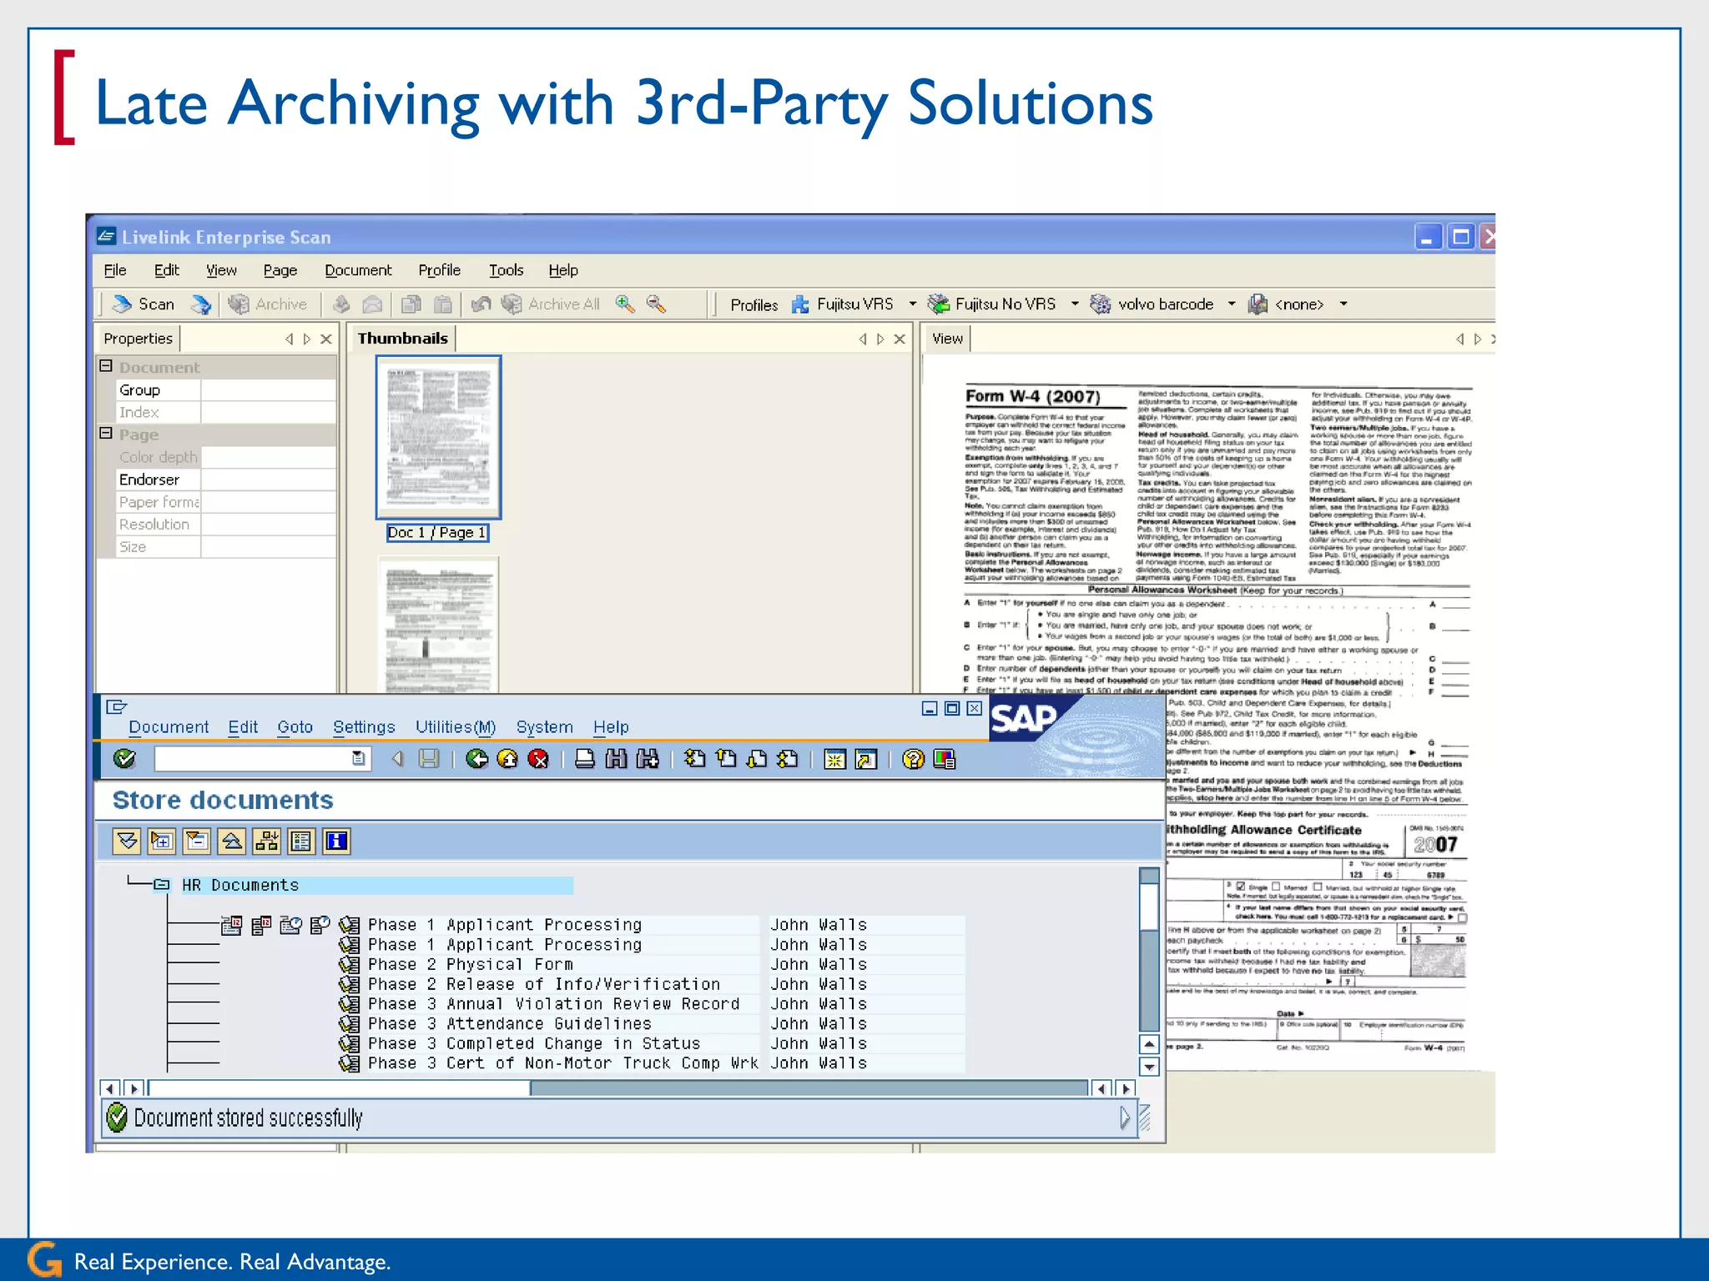Click the SAP Help question mark icon

(913, 759)
